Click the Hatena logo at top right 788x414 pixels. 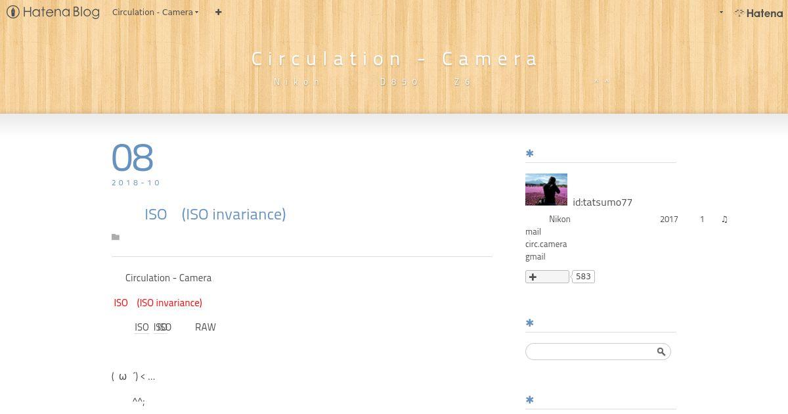pyautogui.click(x=758, y=12)
